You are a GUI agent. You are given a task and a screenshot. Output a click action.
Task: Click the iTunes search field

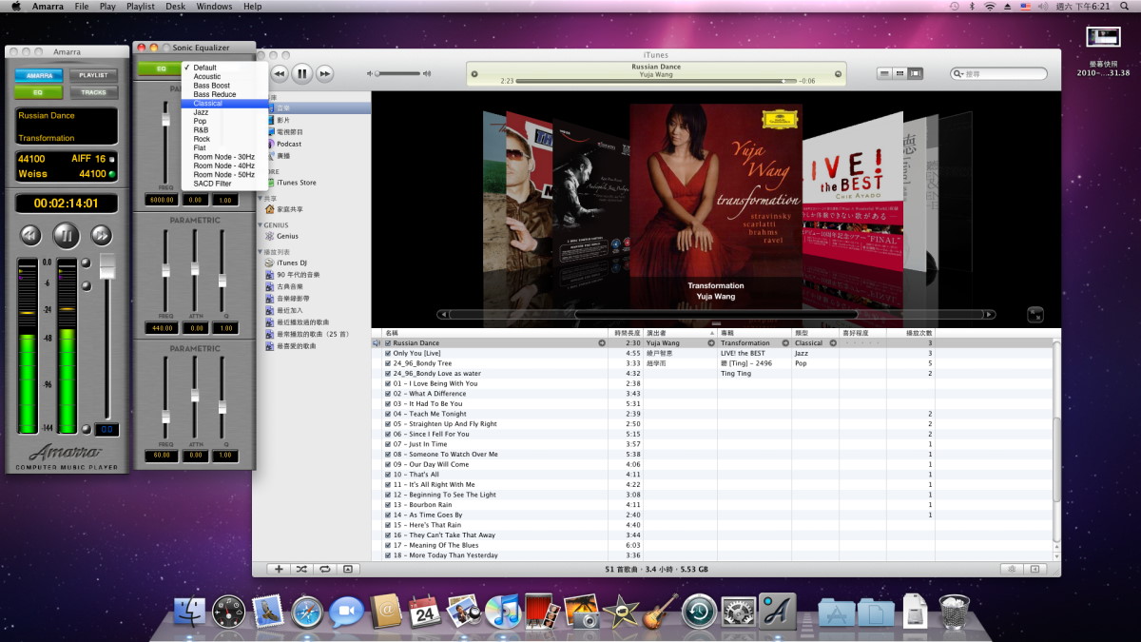[998, 73]
